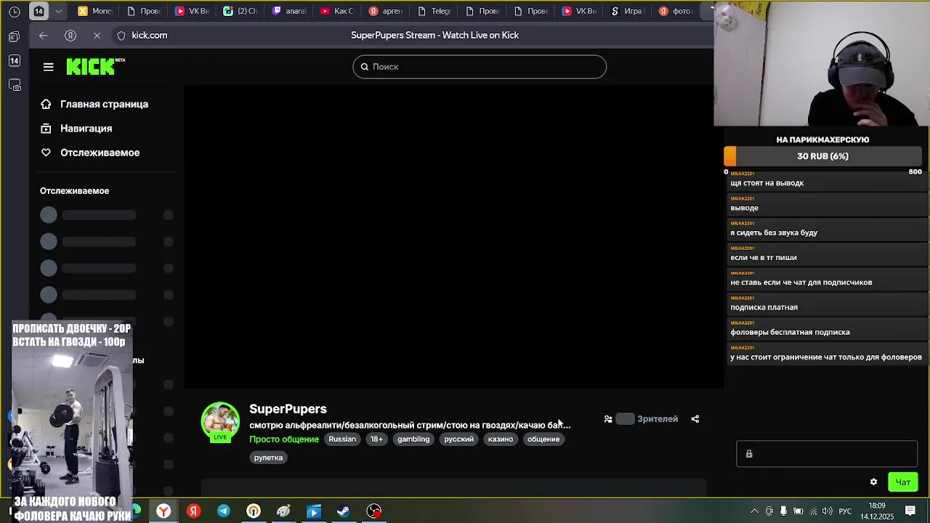
Task: Switch to the Как С YouTube tab
Action: pos(337,11)
